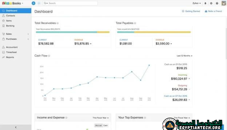Viewport: 227px width, 130px height.
Task: Click the user profile avatar
Action: 223,3
